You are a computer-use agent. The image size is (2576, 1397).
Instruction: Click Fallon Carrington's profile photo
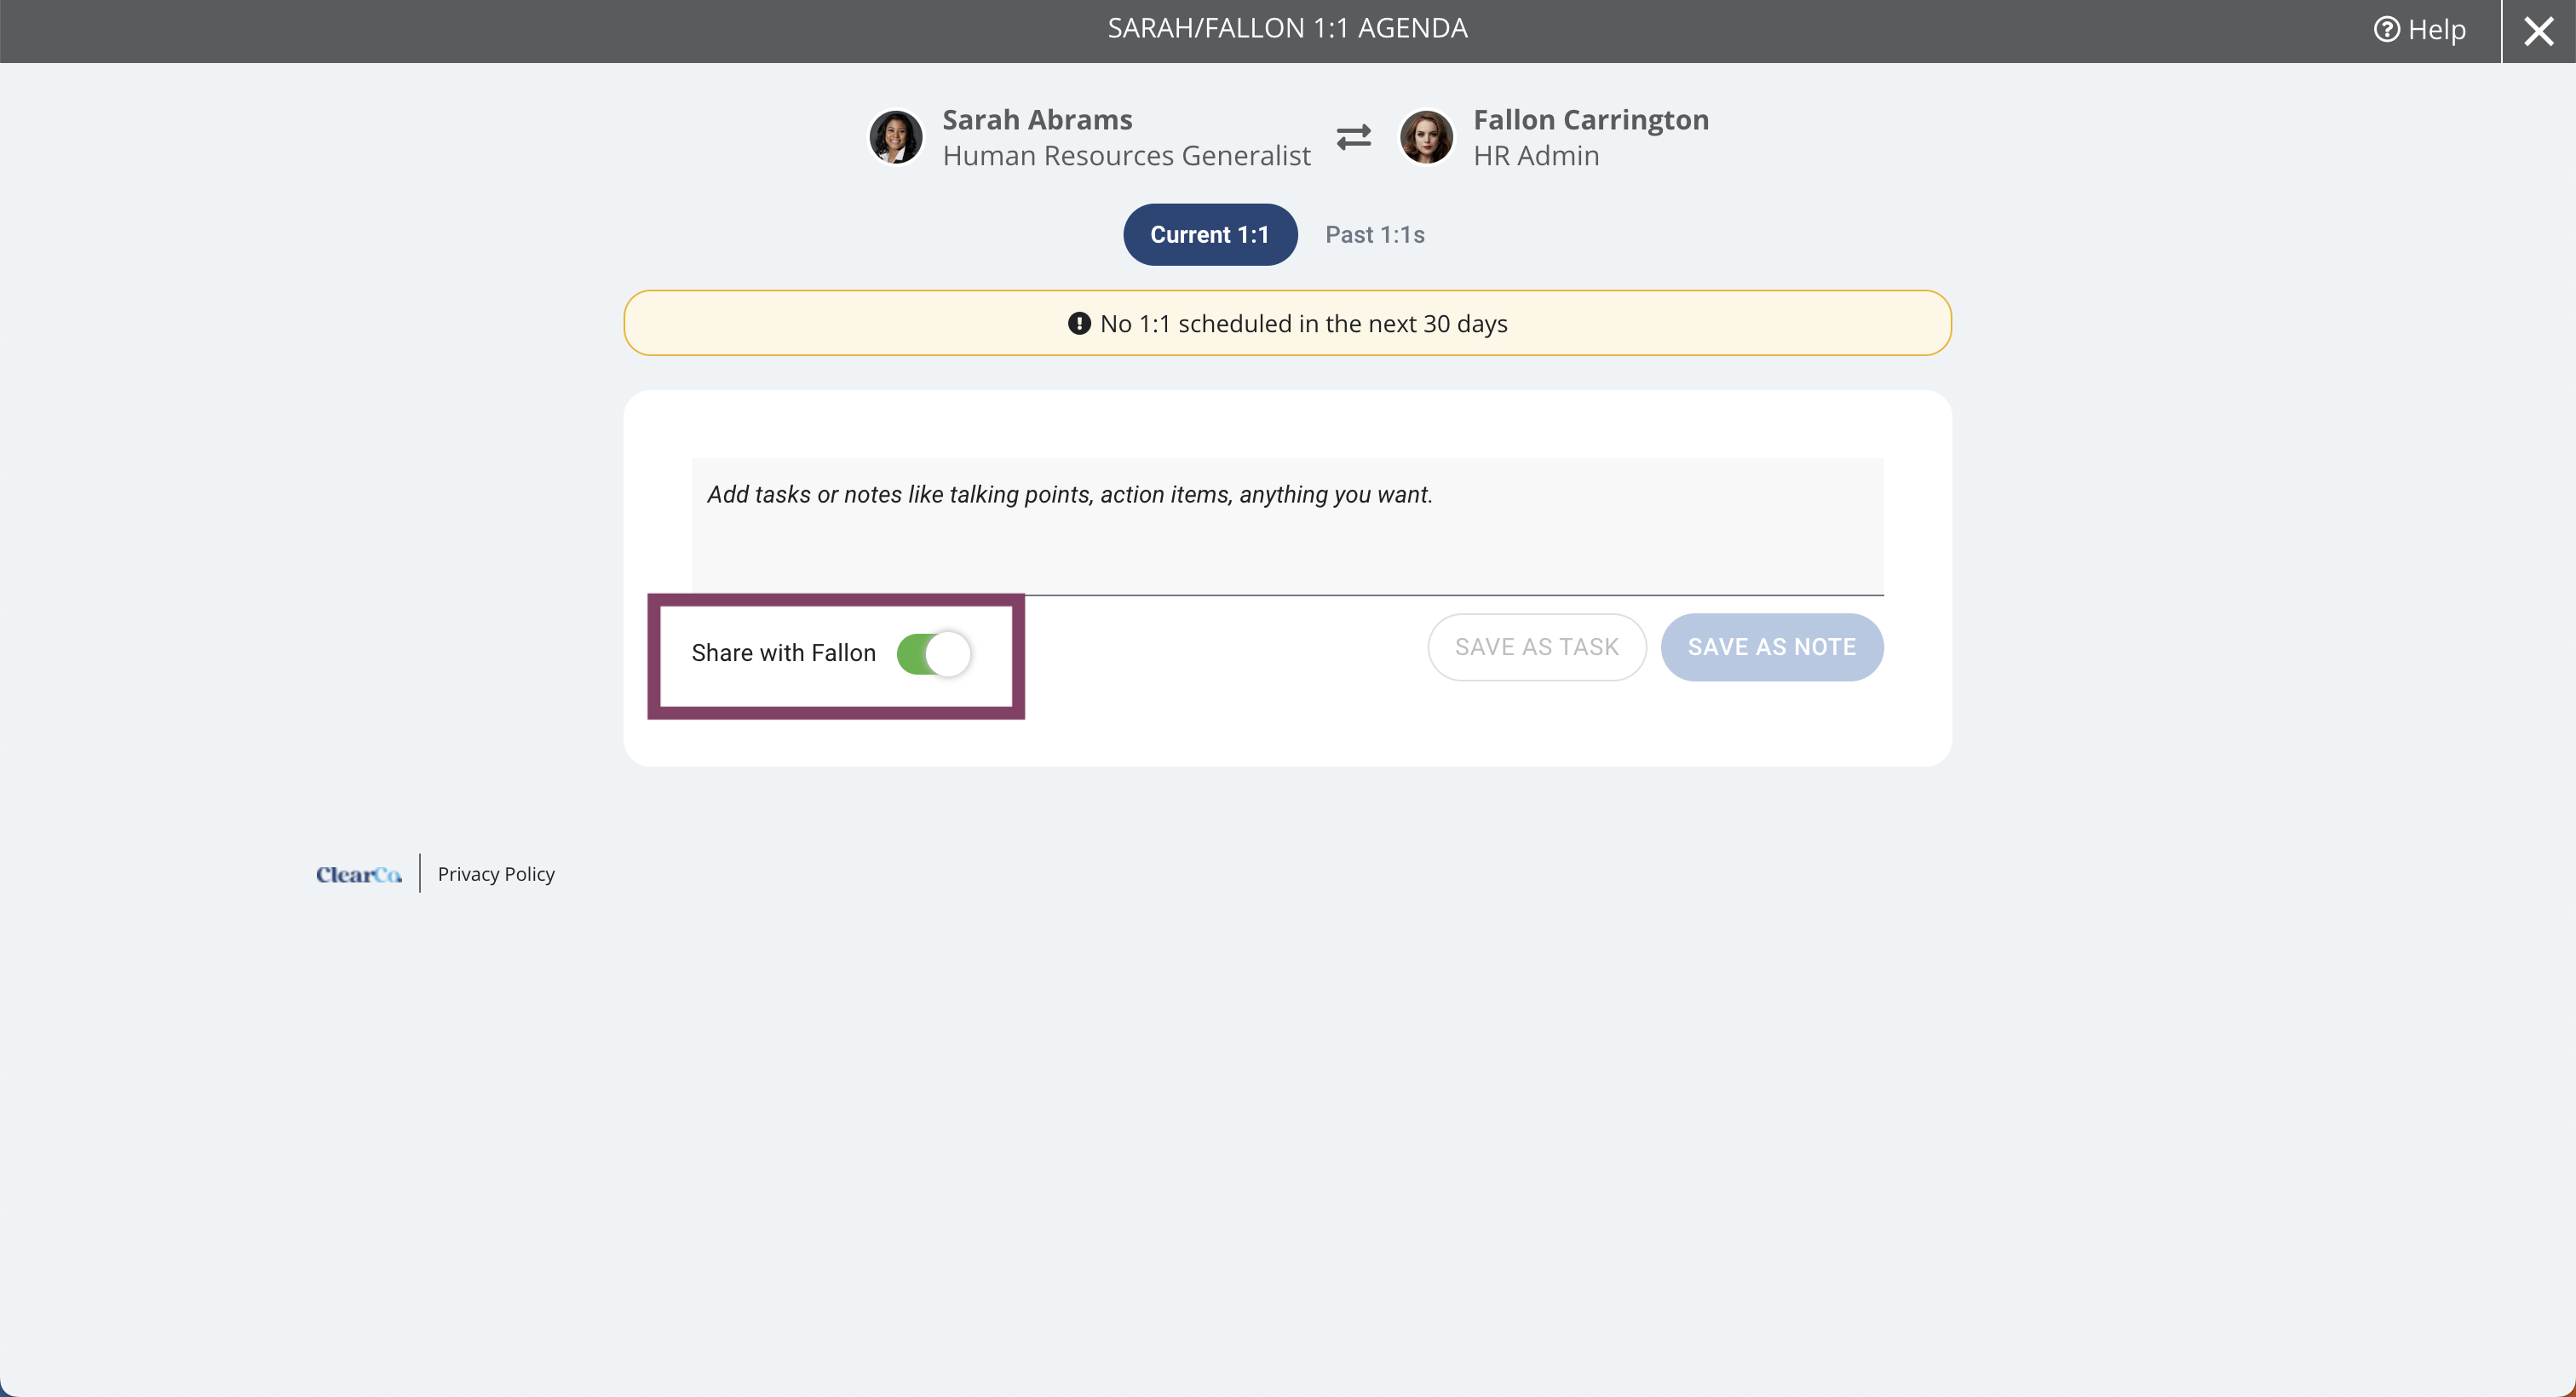[1426, 137]
